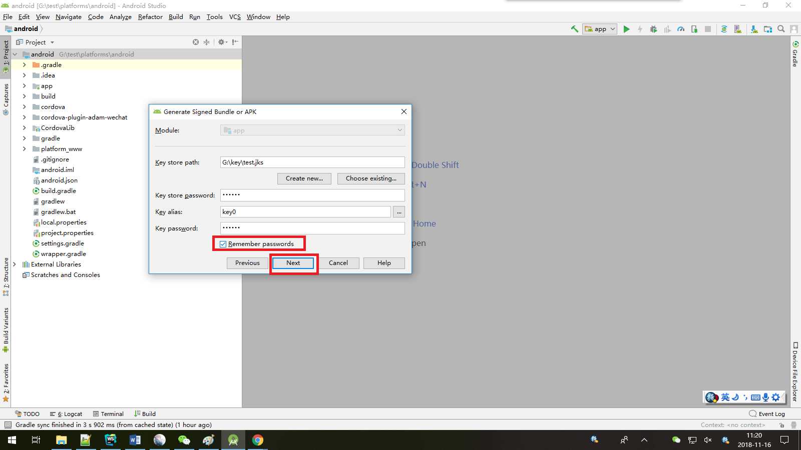This screenshot has height=450, width=801.
Task: Click Collapse All icon in Project panel
Action: click(x=206, y=42)
